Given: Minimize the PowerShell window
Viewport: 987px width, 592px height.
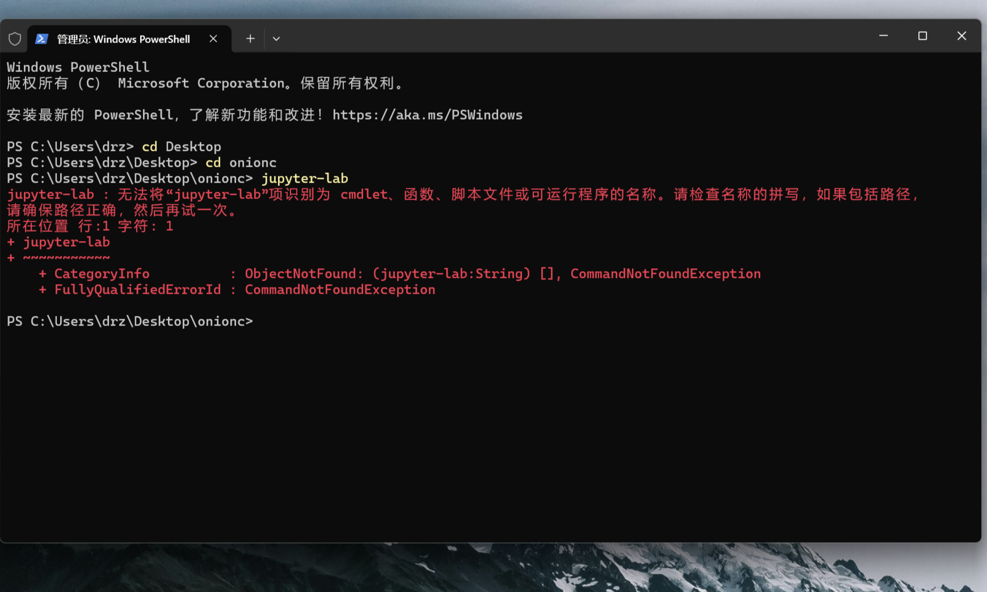Looking at the screenshot, I should coord(883,36).
